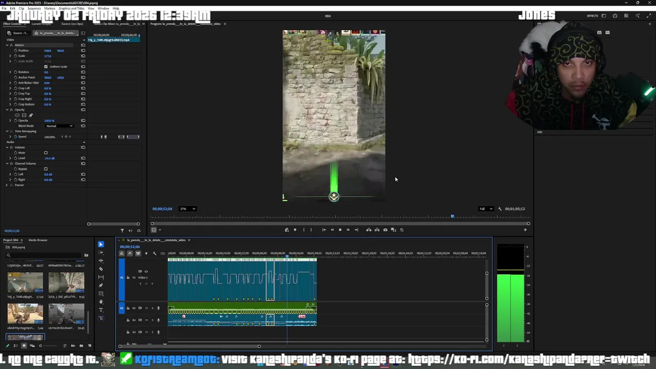This screenshot has width=656, height=369.
Task: Toggle animation stopwatch for Position
Action: 15,51
